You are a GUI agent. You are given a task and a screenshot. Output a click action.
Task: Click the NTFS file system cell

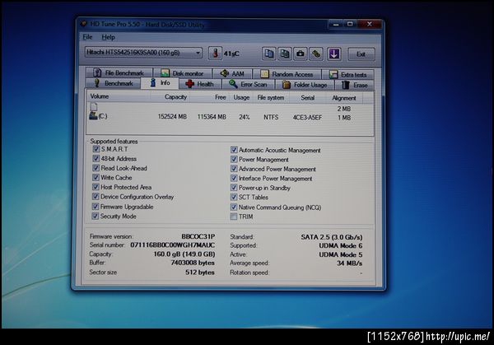[x=271, y=117]
